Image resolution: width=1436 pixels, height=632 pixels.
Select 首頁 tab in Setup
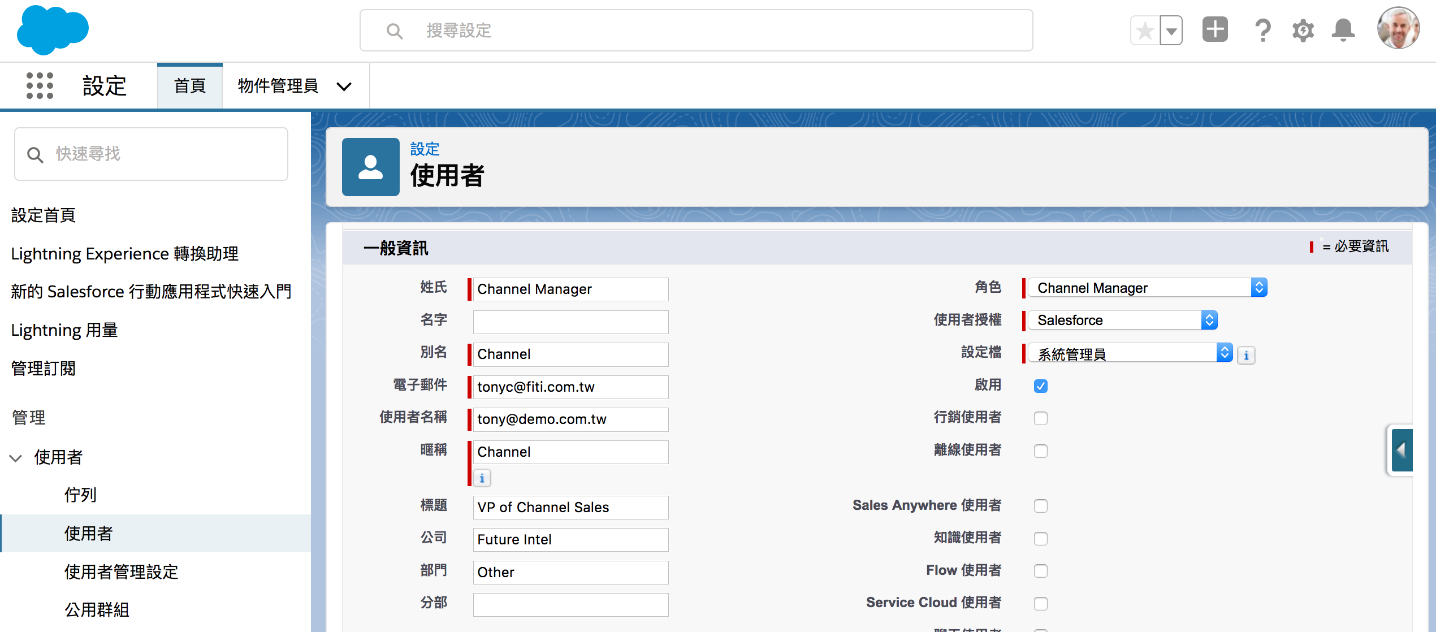189,86
